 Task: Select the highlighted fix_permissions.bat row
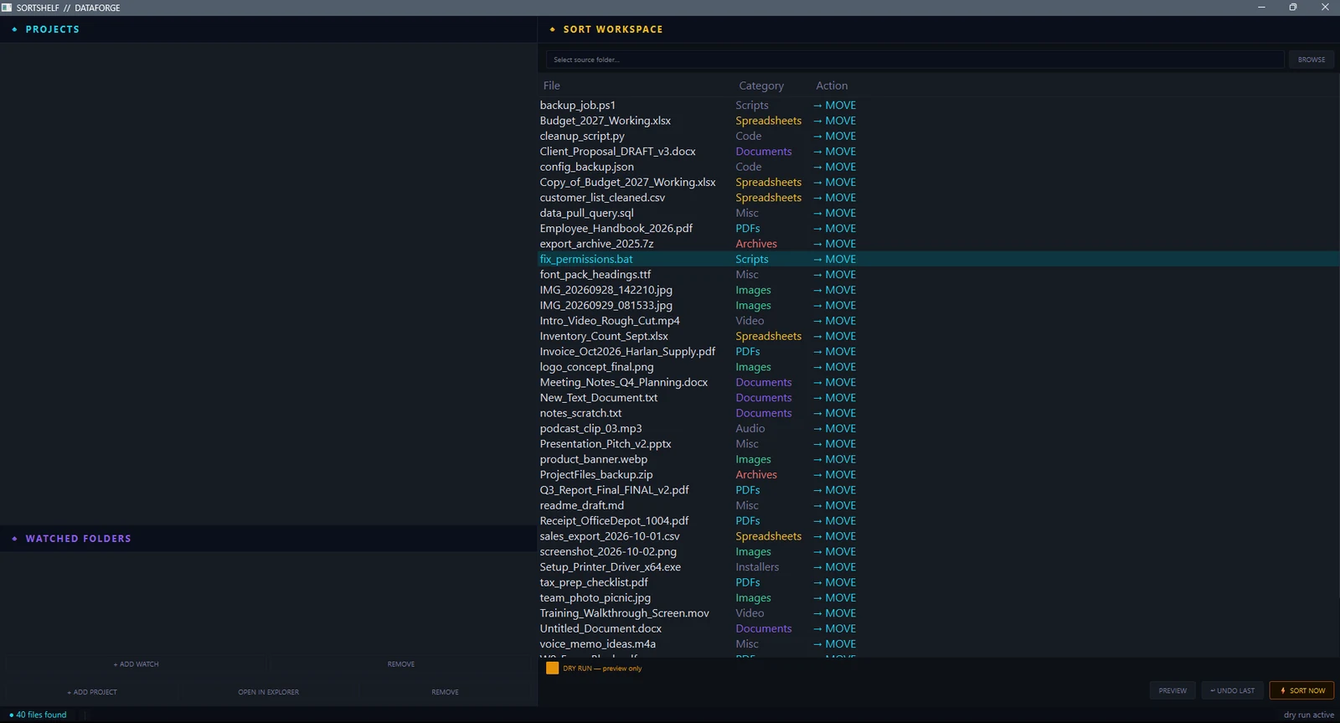click(x=938, y=259)
